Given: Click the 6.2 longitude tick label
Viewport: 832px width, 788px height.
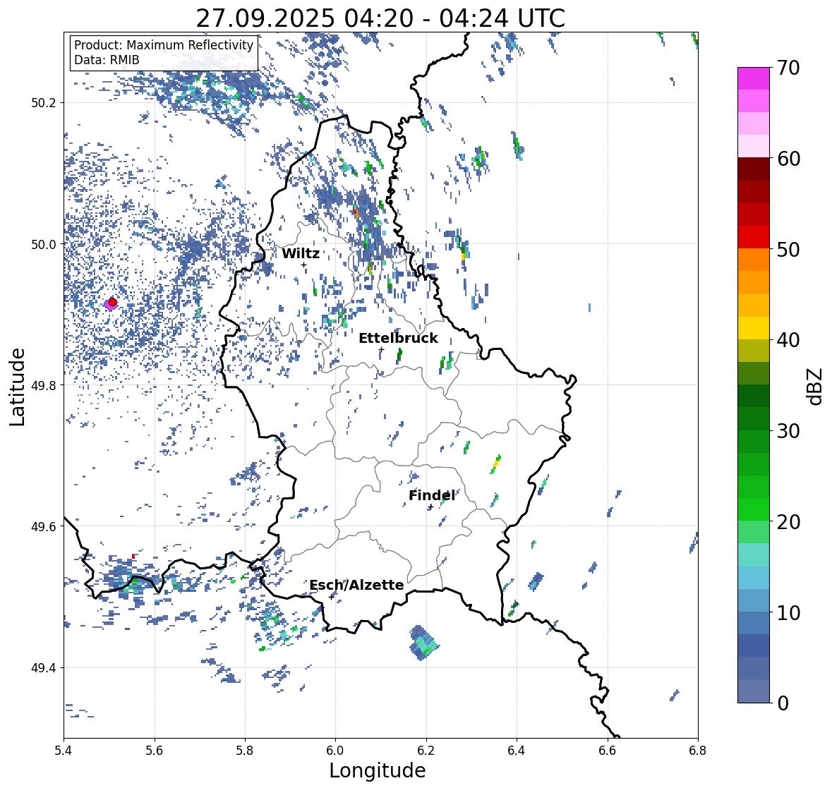Looking at the screenshot, I should coord(426,750).
